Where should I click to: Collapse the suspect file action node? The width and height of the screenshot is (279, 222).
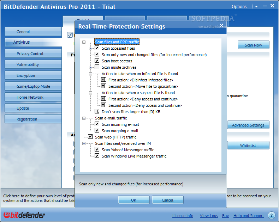tap(90, 93)
